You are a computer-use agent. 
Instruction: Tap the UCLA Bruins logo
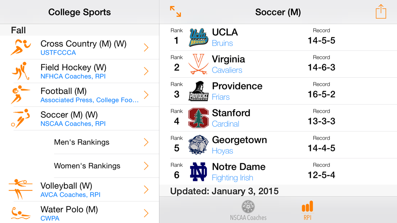tap(198, 38)
